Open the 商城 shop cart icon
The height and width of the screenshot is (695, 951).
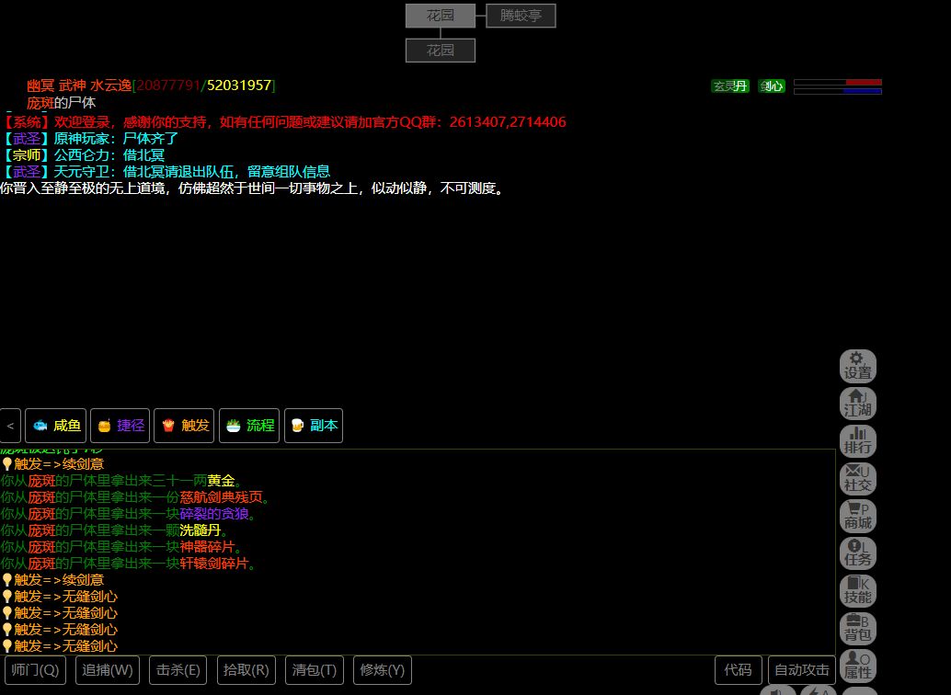click(x=857, y=517)
